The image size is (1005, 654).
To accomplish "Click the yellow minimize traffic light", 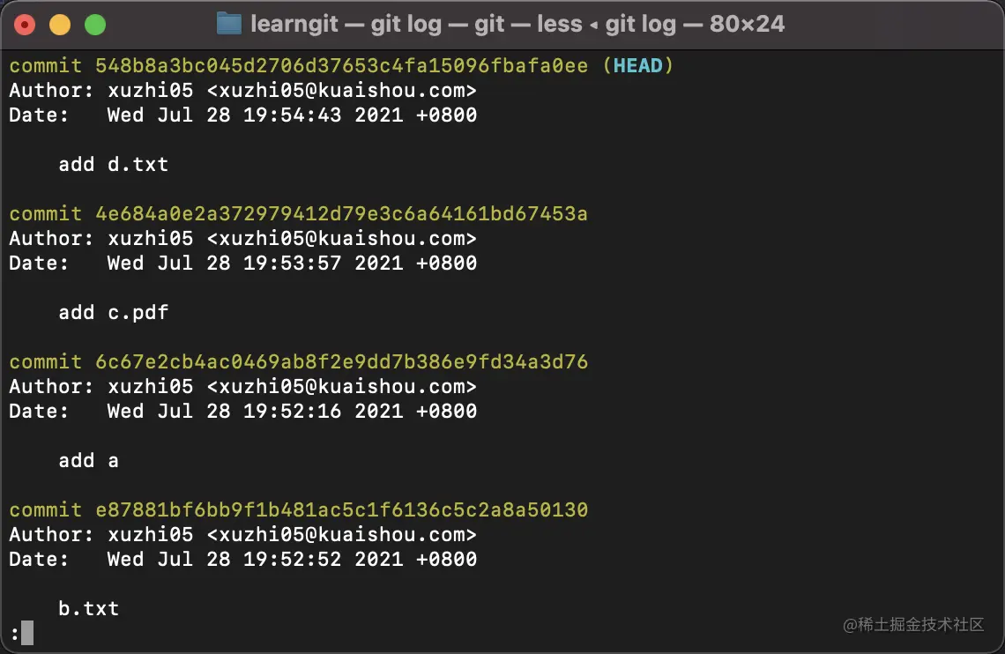I will (x=59, y=24).
